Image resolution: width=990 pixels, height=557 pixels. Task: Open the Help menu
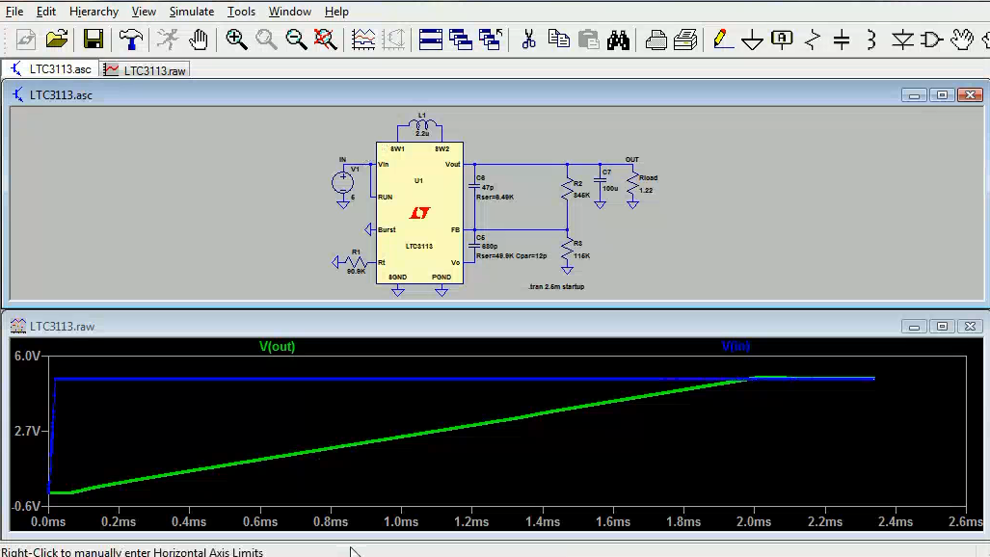pos(336,12)
